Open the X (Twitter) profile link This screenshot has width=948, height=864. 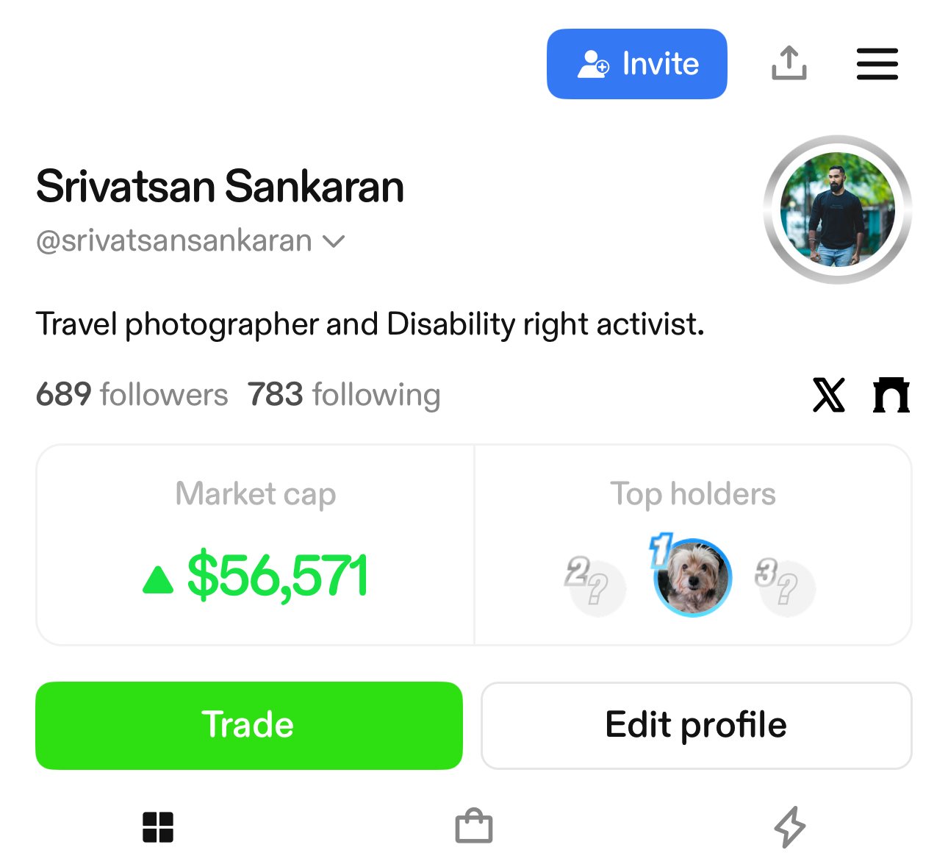[x=829, y=395]
